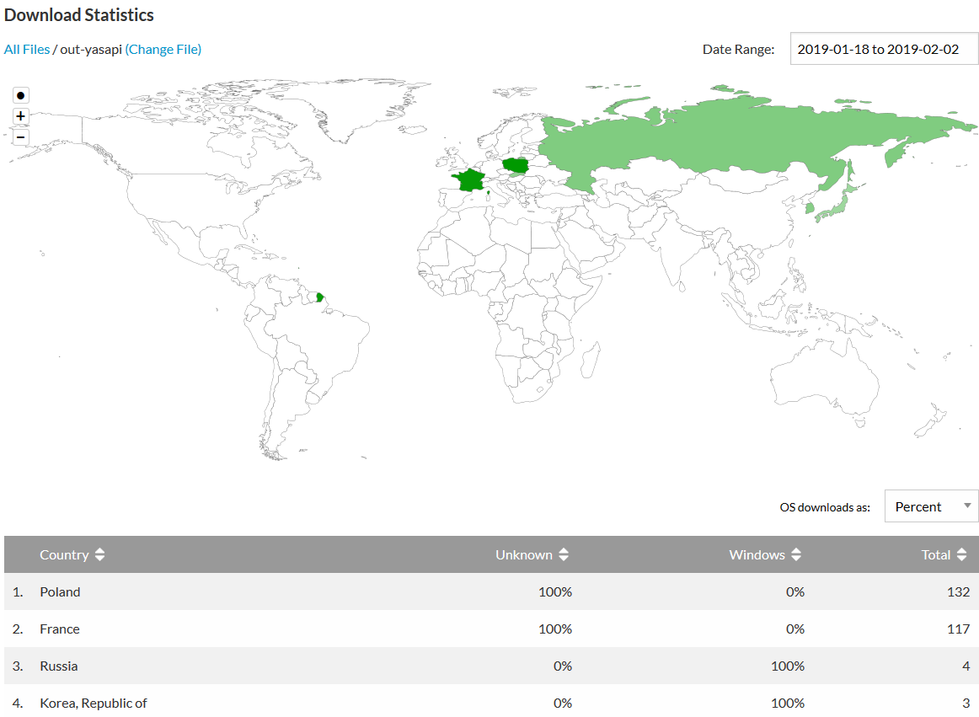
Task: Open the All Files link
Action: point(27,49)
